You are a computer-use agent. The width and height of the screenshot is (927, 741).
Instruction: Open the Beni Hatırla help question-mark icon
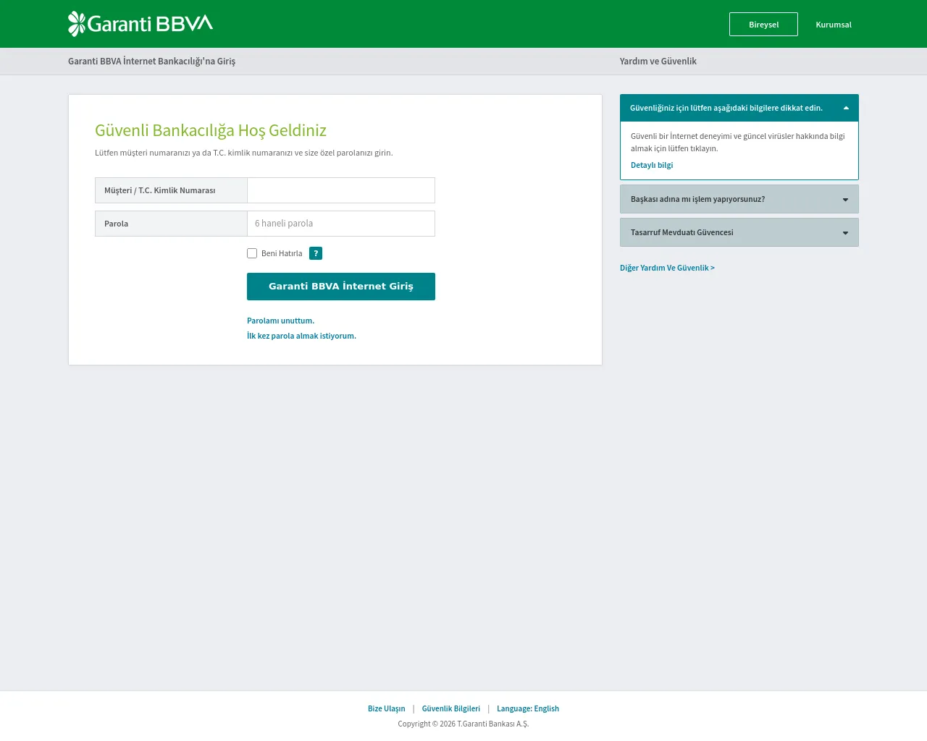[316, 253]
